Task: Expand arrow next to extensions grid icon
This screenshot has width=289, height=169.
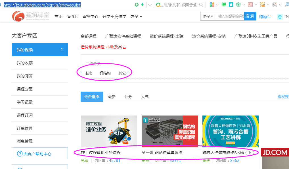Action: coord(217,5)
